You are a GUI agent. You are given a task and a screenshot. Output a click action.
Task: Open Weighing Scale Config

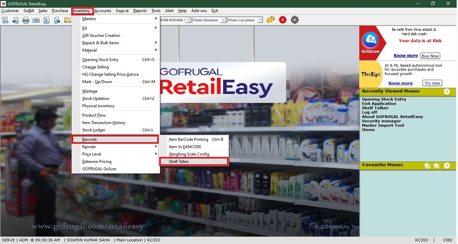tap(194, 154)
